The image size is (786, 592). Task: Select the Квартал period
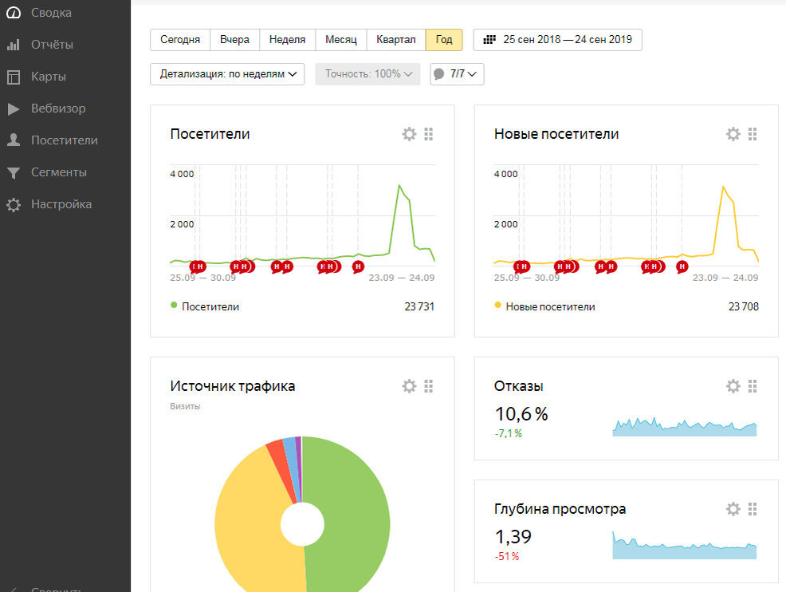(395, 40)
